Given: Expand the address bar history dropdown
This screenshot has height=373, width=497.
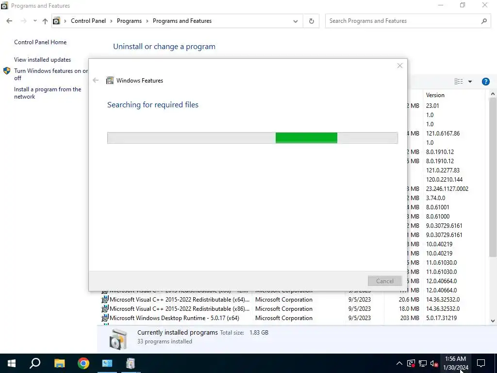Looking at the screenshot, I should click(x=296, y=21).
